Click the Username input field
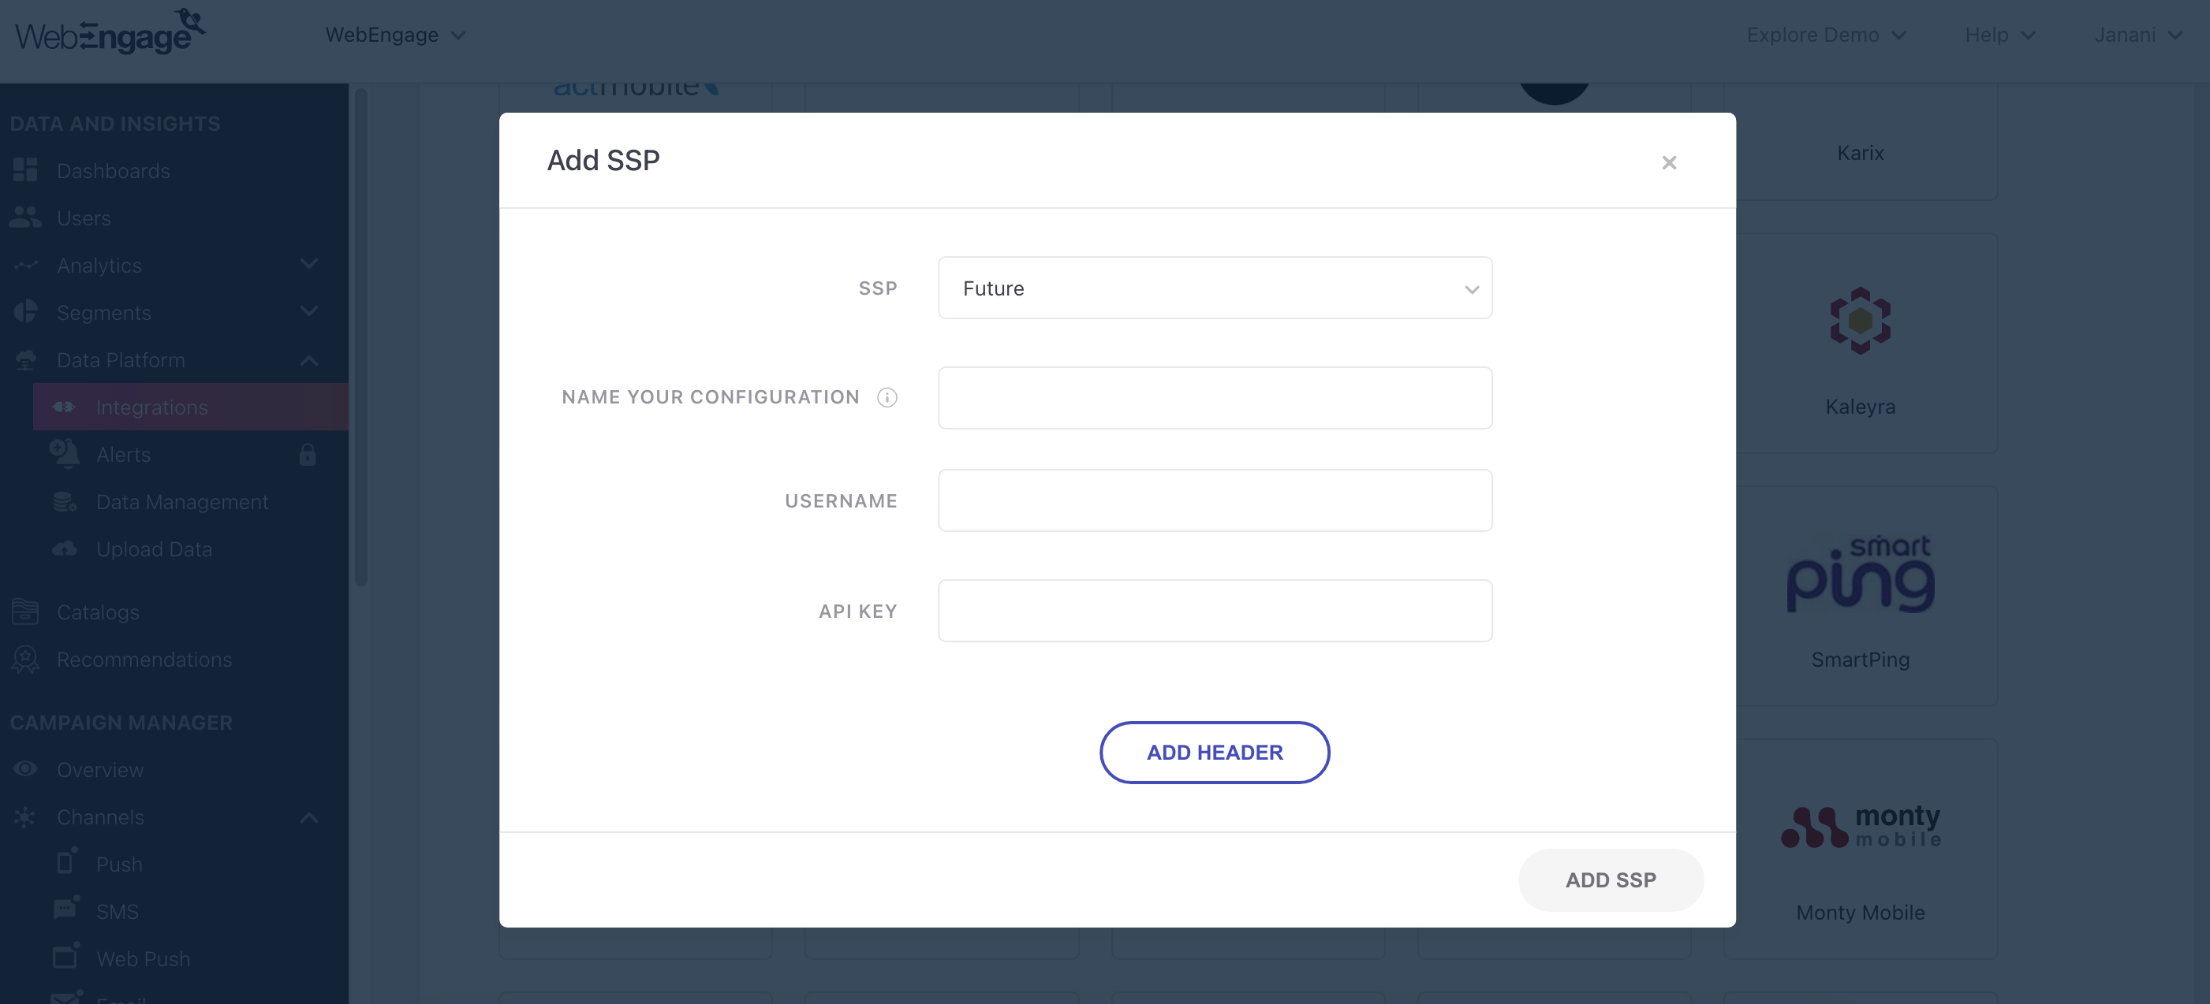This screenshot has width=2210, height=1004. [x=1214, y=500]
